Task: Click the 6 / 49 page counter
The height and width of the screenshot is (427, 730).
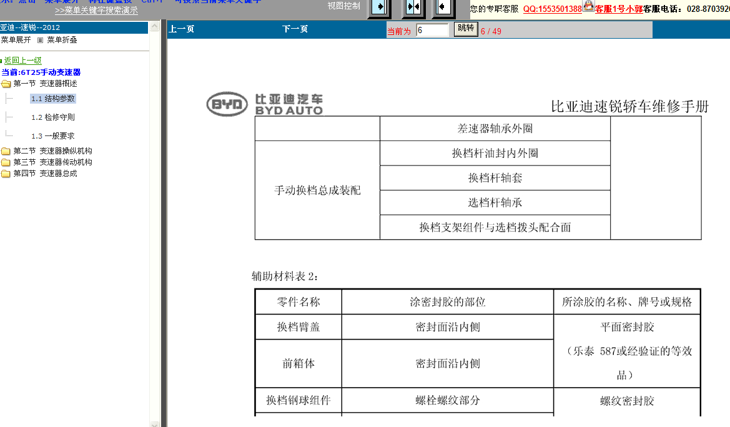Action: [x=491, y=31]
